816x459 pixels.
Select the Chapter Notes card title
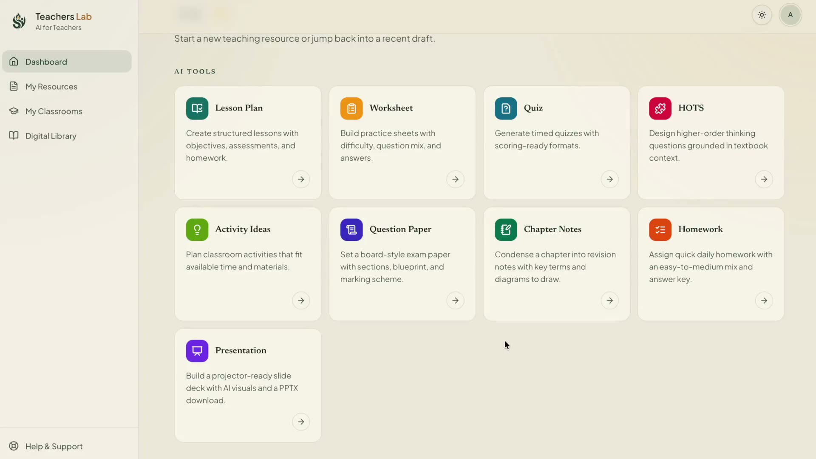pyautogui.click(x=552, y=229)
